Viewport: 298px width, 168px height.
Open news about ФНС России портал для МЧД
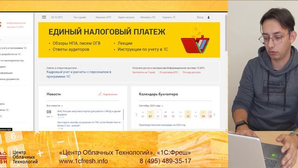pyautogui.click(x=89, y=113)
